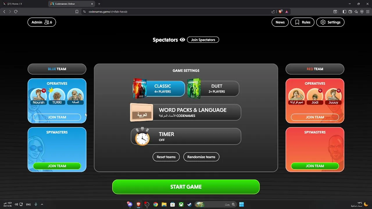Click the taskbar search box
Viewport: 372px width, 209px height.
click(x=215, y=204)
